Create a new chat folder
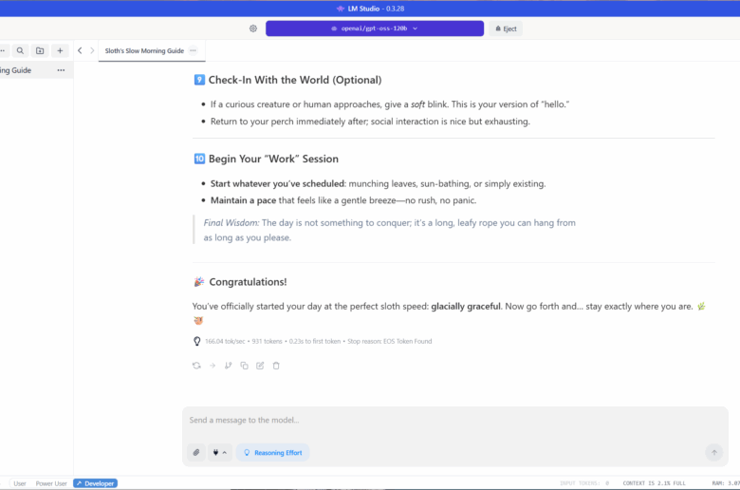Viewport: 740px width, 490px height. [40, 50]
